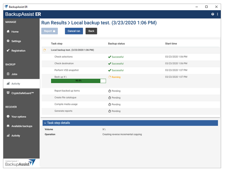This screenshot has height=173, width=225.
Task: Open Activity under the Recover section
Action: click(16, 136)
